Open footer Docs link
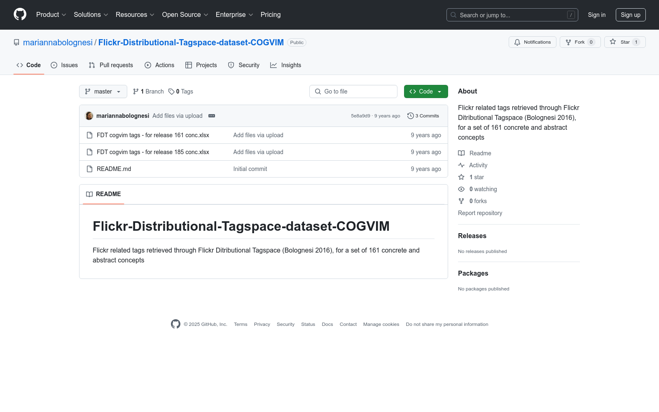The height and width of the screenshot is (412, 659). click(327, 324)
